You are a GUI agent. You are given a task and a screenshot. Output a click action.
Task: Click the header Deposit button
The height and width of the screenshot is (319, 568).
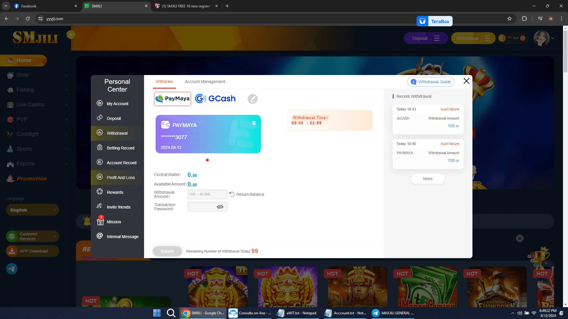426,38
